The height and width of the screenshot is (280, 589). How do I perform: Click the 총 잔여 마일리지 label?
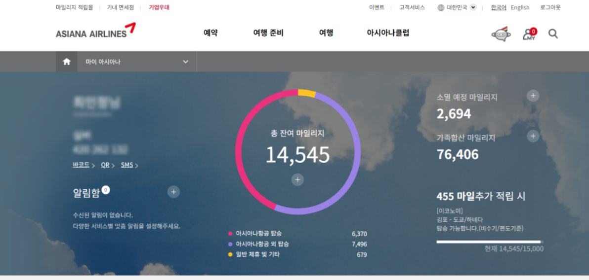click(297, 133)
